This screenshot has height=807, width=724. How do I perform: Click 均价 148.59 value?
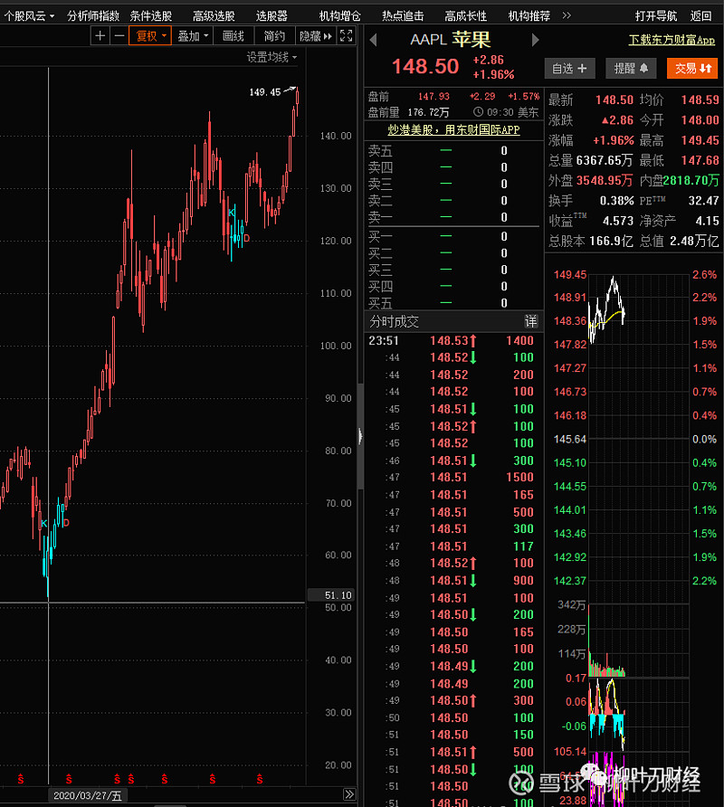click(700, 100)
